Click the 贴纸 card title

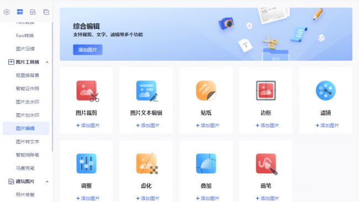point(206,113)
